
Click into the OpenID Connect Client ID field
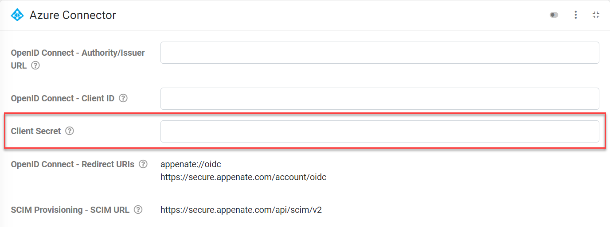pyautogui.click(x=379, y=98)
